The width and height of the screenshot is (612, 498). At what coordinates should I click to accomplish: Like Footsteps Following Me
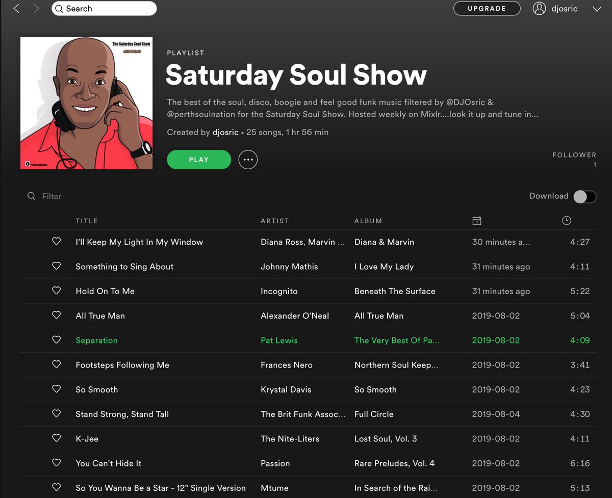click(57, 364)
